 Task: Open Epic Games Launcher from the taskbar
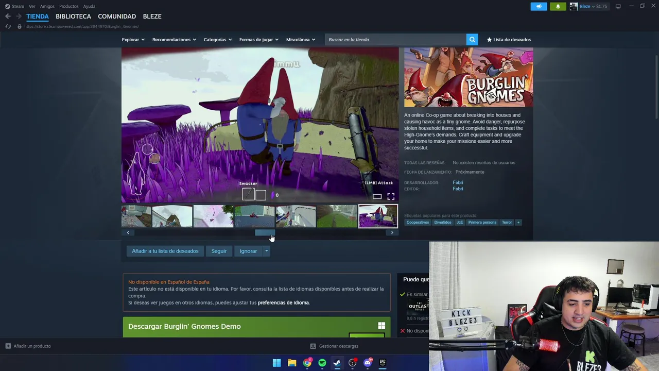click(383, 363)
